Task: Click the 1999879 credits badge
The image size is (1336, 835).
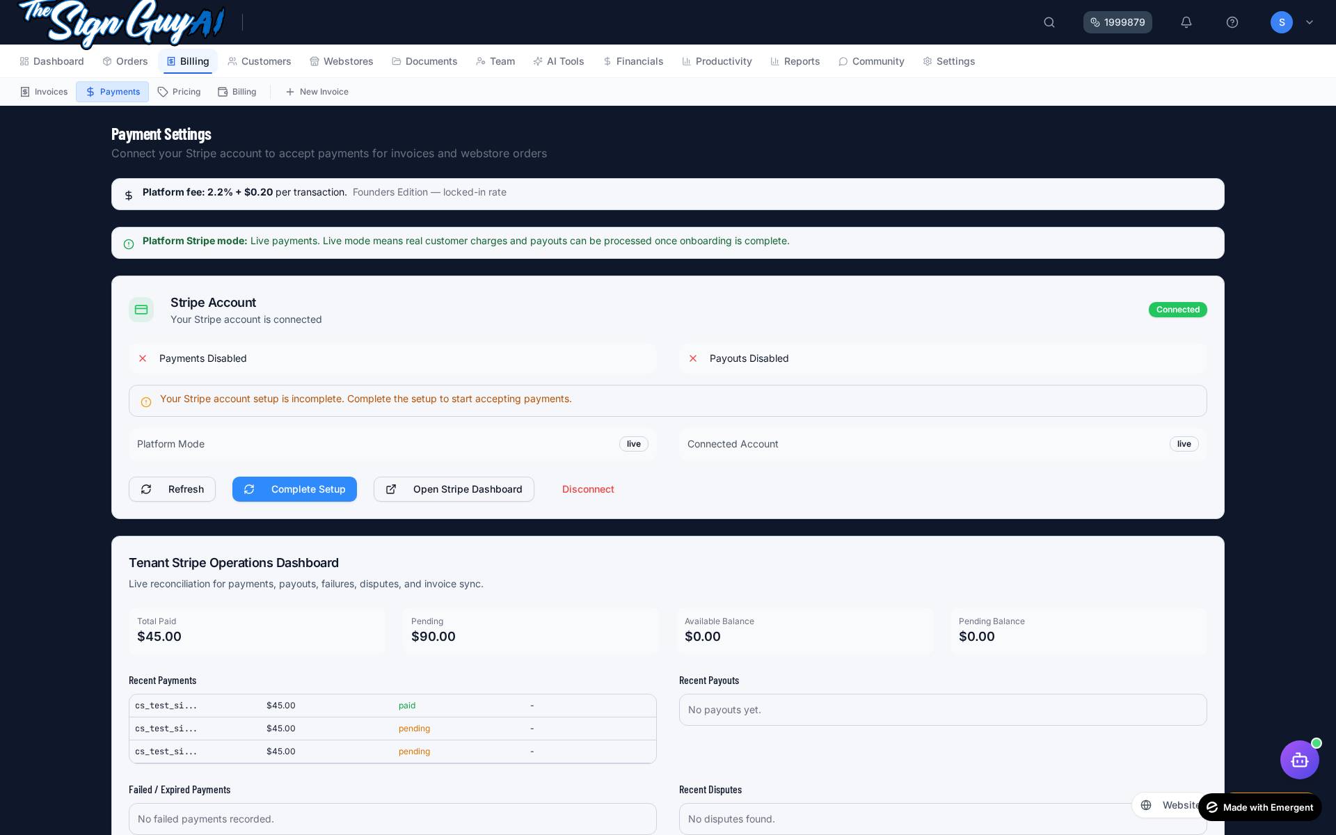Action: pyautogui.click(x=1118, y=22)
